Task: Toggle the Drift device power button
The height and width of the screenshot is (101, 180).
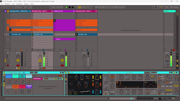Action: (69, 73)
